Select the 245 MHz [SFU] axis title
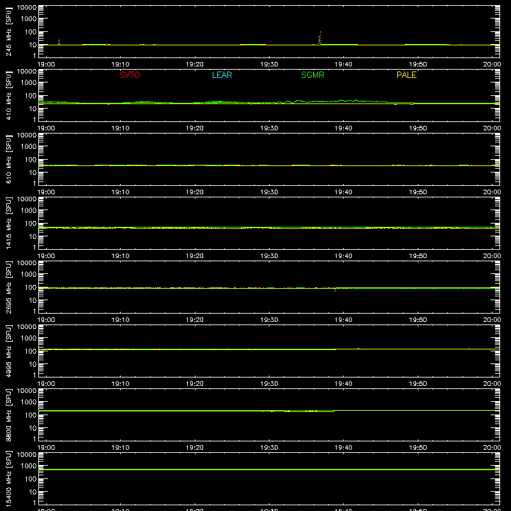The width and height of the screenshot is (511, 511). tap(8, 31)
